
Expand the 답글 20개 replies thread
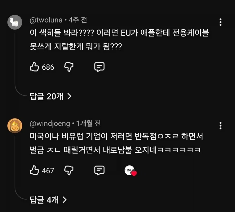click(x=46, y=96)
